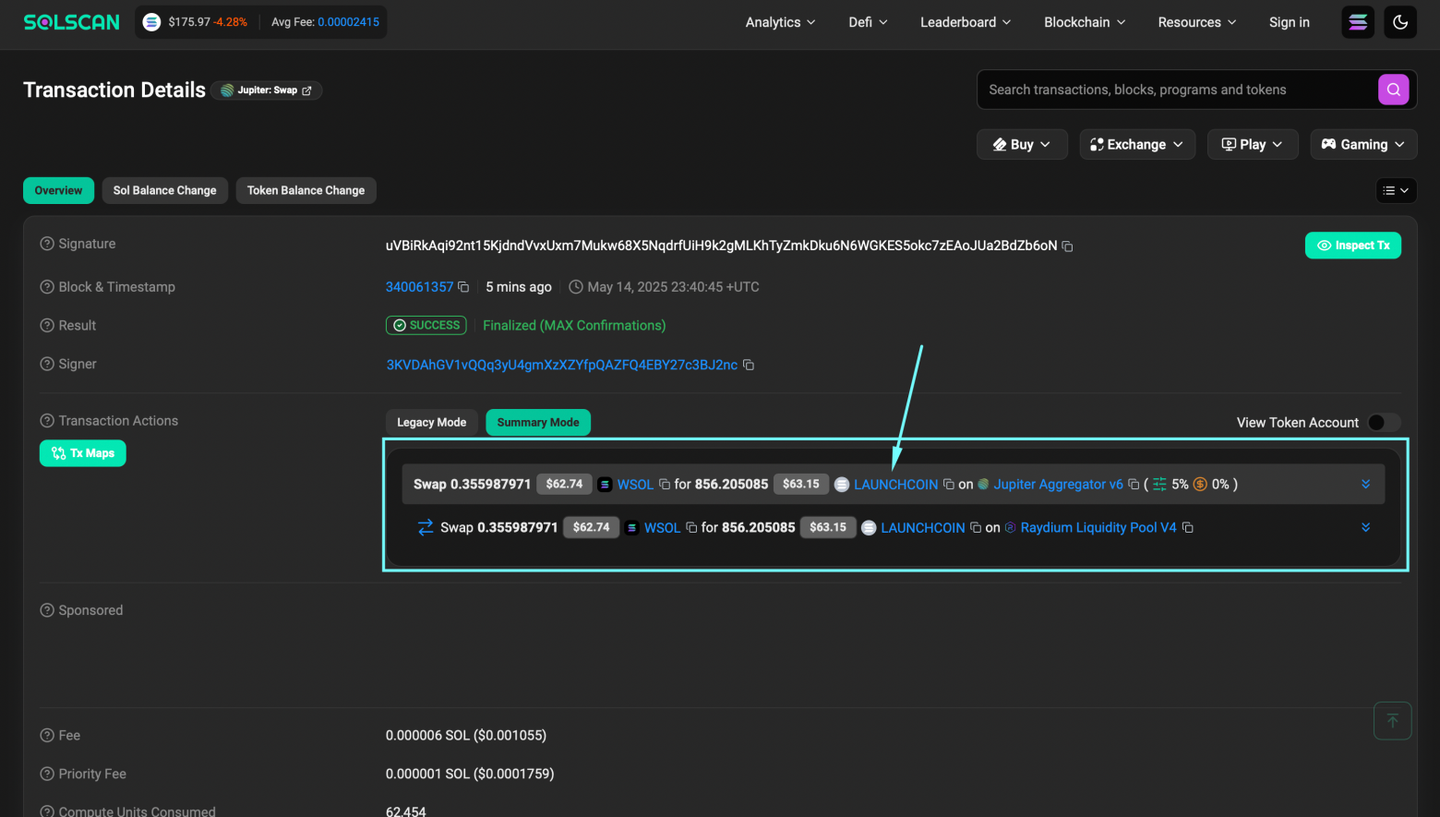Switch to dark/light theme with moon icon

point(1399,21)
